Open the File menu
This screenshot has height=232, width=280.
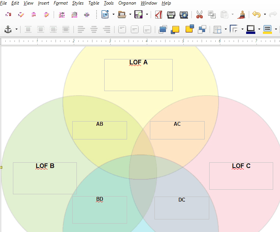click(3, 3)
